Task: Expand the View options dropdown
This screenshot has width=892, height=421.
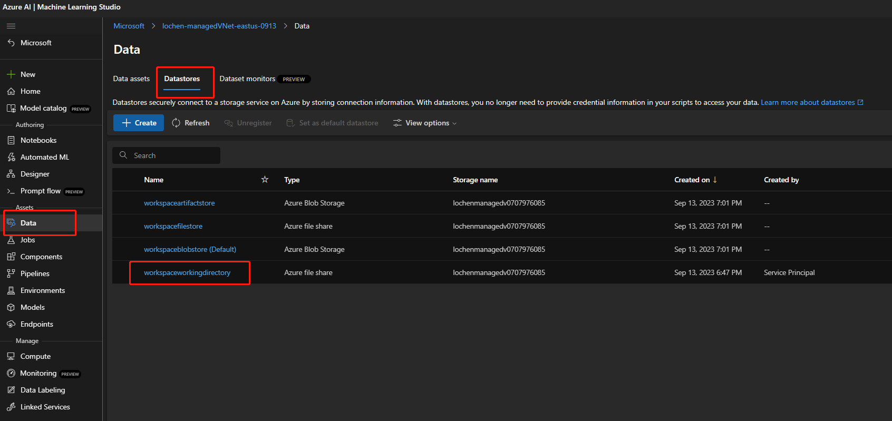Action: click(x=425, y=123)
